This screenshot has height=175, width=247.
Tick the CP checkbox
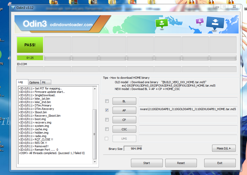pos(107,120)
